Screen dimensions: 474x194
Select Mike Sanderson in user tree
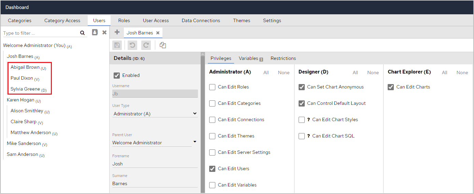(27, 144)
